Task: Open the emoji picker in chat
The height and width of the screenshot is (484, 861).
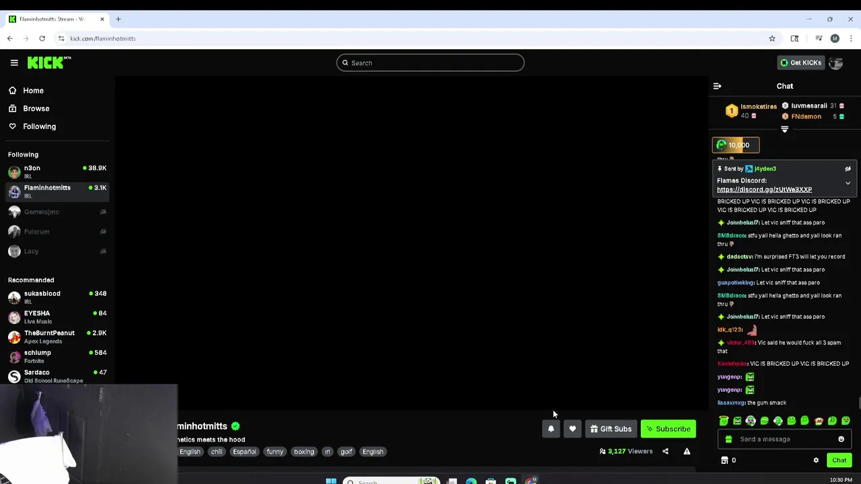Action: pos(841,439)
